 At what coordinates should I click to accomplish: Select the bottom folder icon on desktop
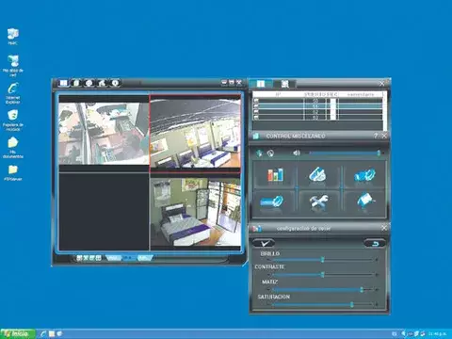13,172
